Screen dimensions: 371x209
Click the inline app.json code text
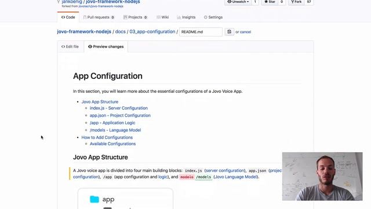tap(257, 171)
